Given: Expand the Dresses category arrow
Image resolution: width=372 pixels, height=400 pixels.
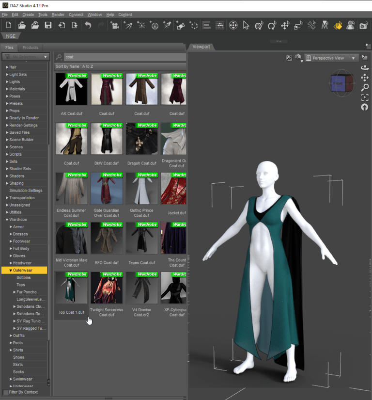Looking at the screenshot, I should pos(11,234).
